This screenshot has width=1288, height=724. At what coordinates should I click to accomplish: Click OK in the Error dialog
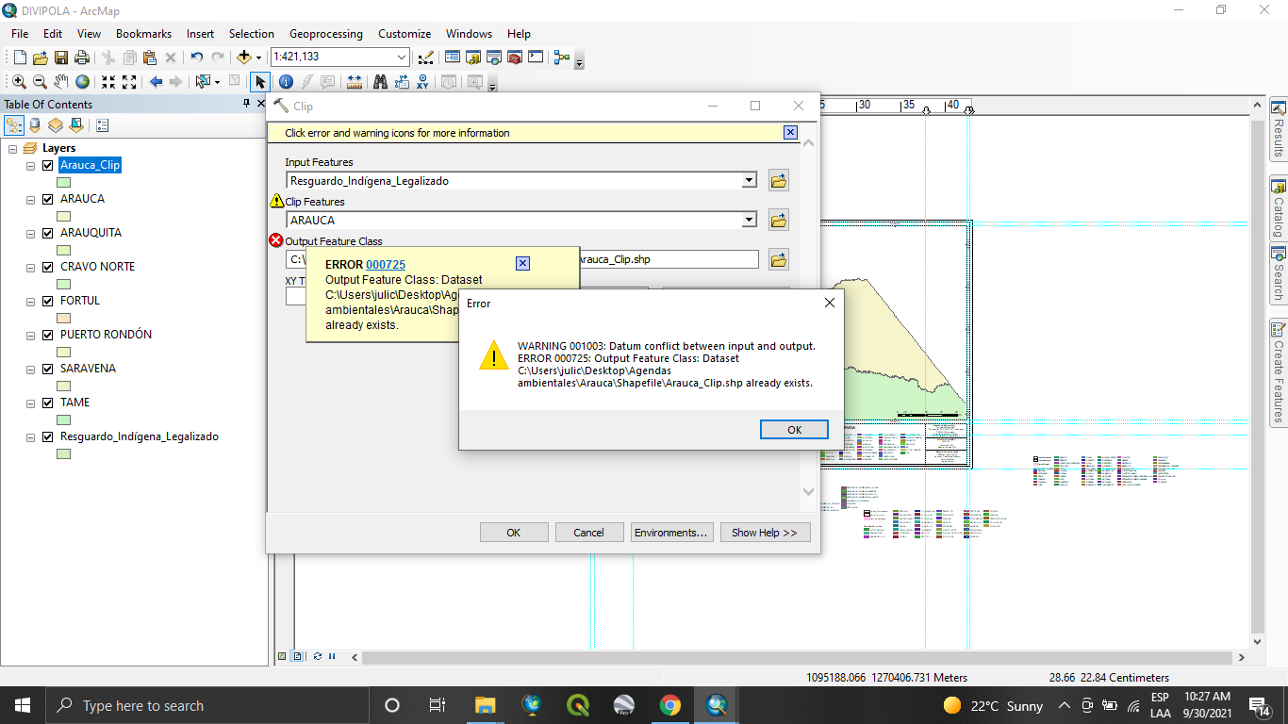click(x=794, y=429)
